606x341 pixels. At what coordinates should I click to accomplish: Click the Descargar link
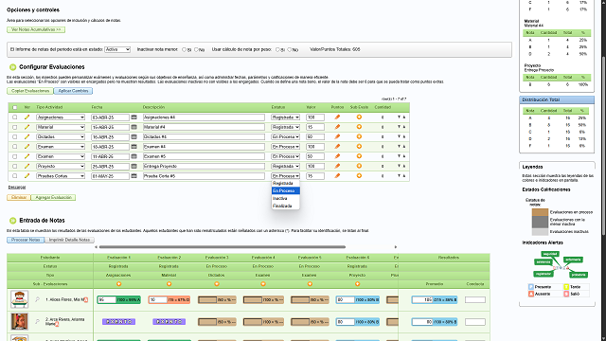point(17,188)
